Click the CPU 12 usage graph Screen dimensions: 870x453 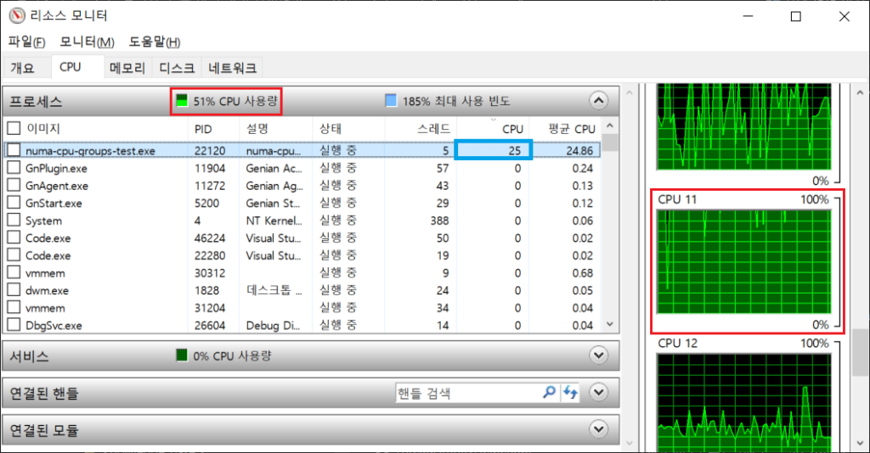point(743,403)
